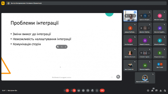Turn on the camera in the call bar

click(74, 91)
